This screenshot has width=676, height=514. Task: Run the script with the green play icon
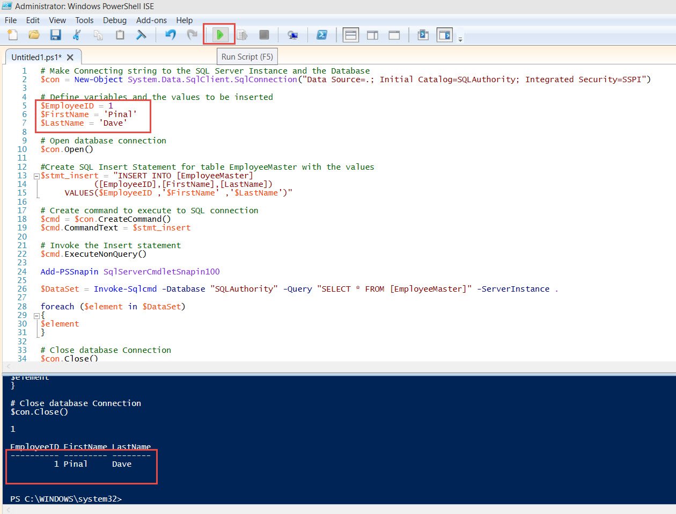click(x=219, y=35)
